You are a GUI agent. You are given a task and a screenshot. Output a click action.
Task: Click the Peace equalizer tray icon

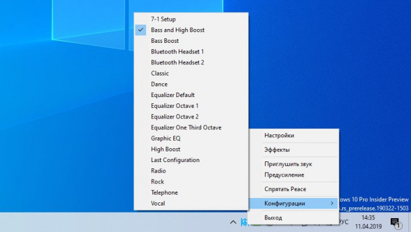244,223
